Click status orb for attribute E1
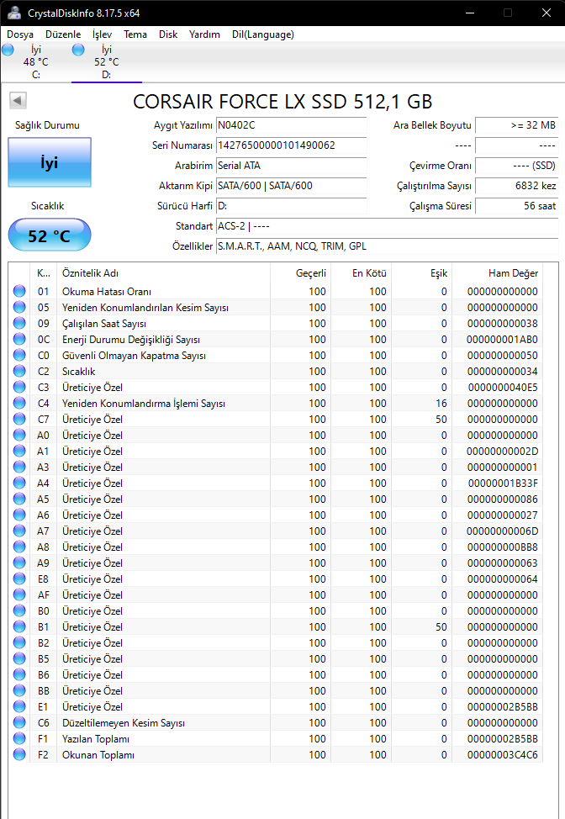 click(19, 706)
